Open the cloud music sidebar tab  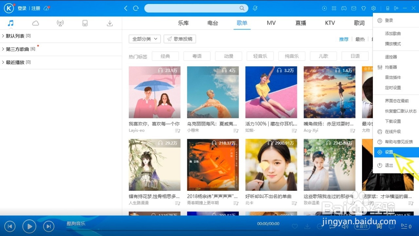click(36, 23)
